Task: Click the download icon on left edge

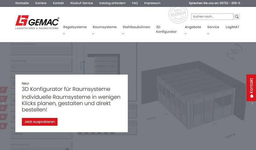Action: 3,108
